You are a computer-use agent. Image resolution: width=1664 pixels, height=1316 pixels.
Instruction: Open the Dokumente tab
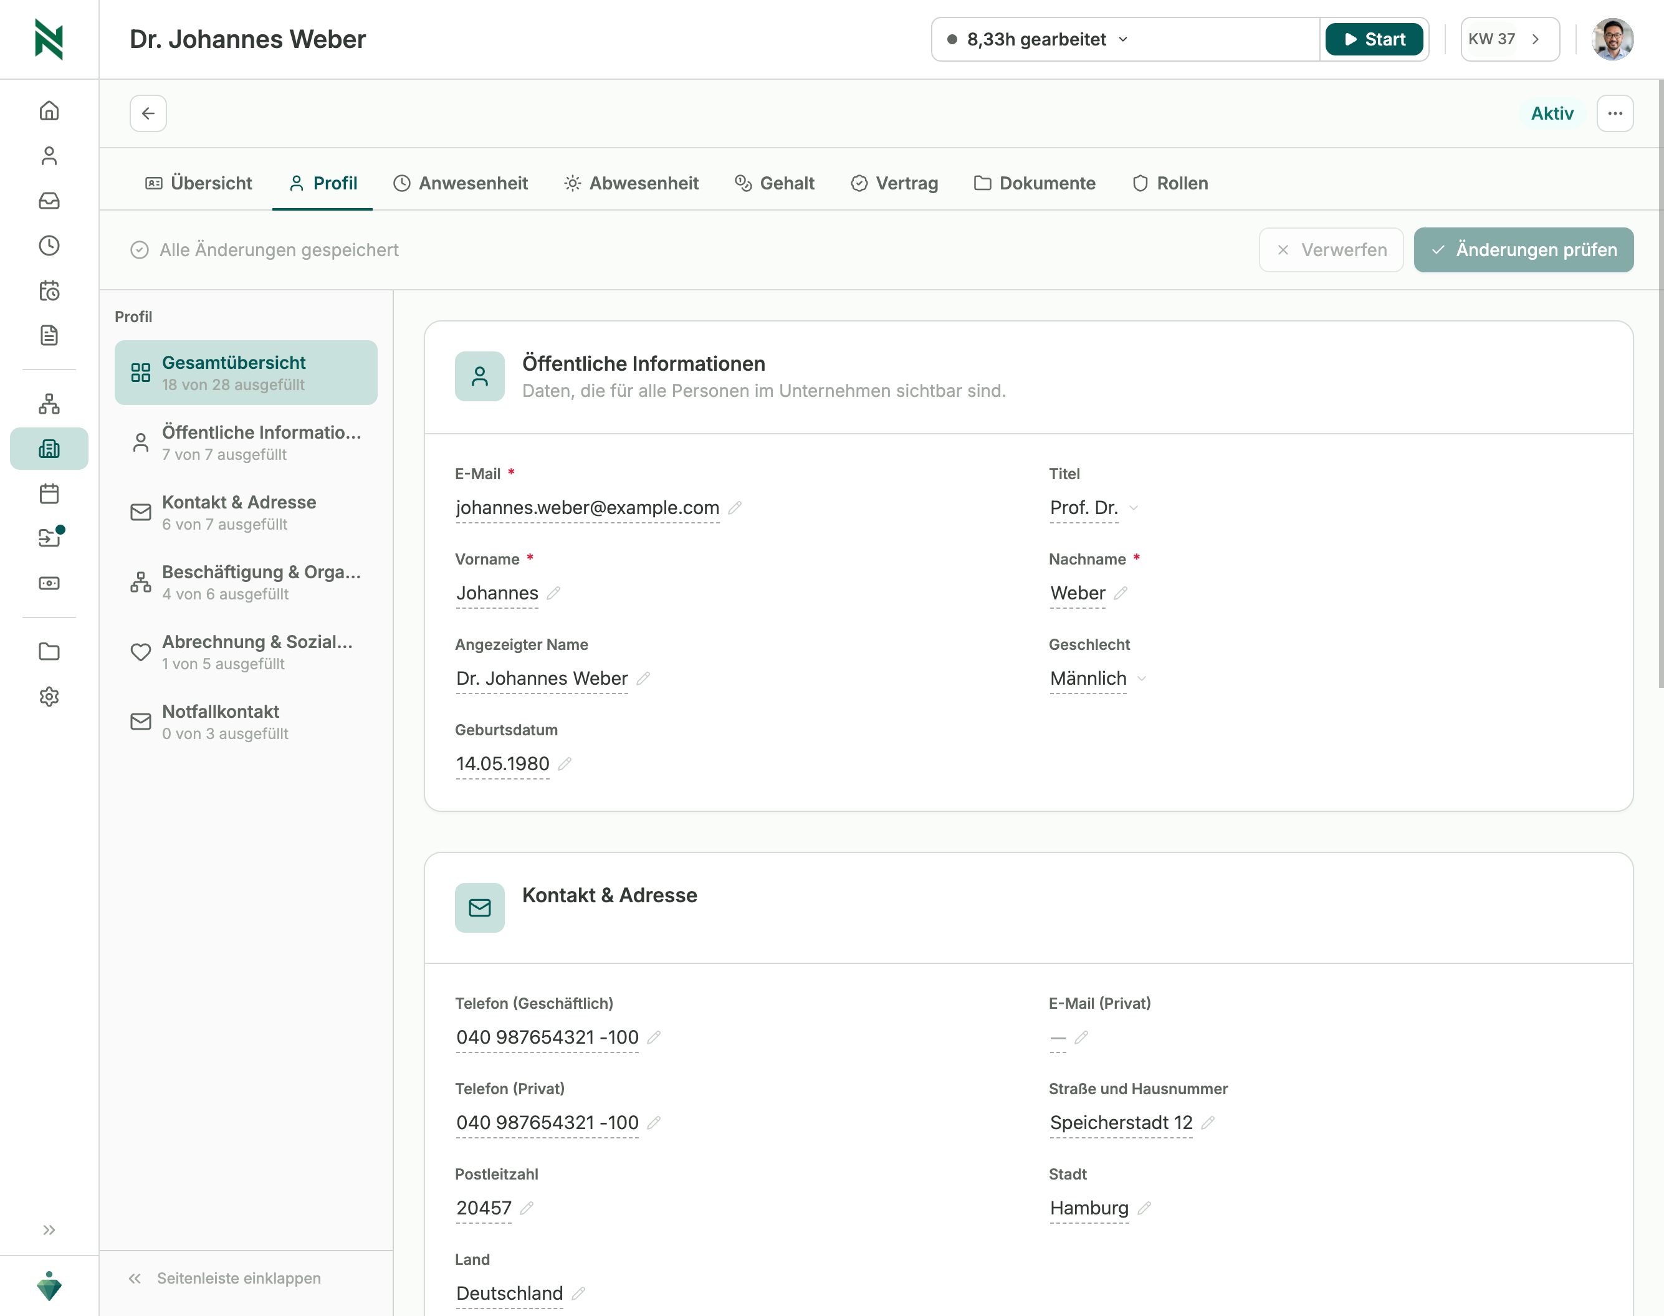tap(1035, 183)
